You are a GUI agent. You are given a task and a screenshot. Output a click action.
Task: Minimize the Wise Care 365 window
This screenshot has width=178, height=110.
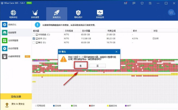tap(158, 3)
